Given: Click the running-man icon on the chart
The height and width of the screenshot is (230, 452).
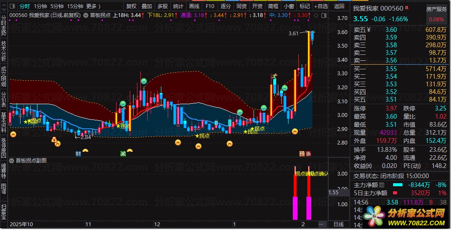Looking at the screenshot, I should [274, 76].
